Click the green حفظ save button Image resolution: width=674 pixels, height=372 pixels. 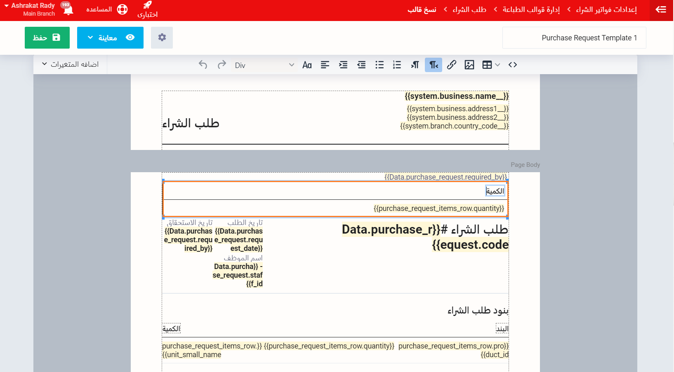[x=47, y=37]
